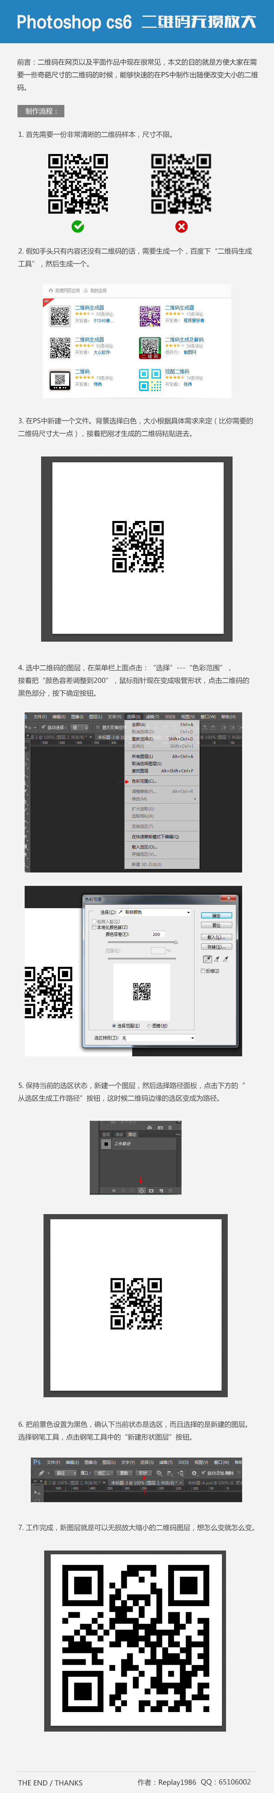Screen dimensions: 274x1793
Task: Select the 图像(M) radio button
Action: coord(149,1026)
